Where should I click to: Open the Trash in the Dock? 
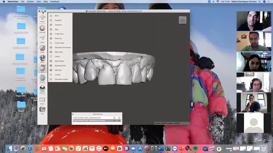click(264, 148)
